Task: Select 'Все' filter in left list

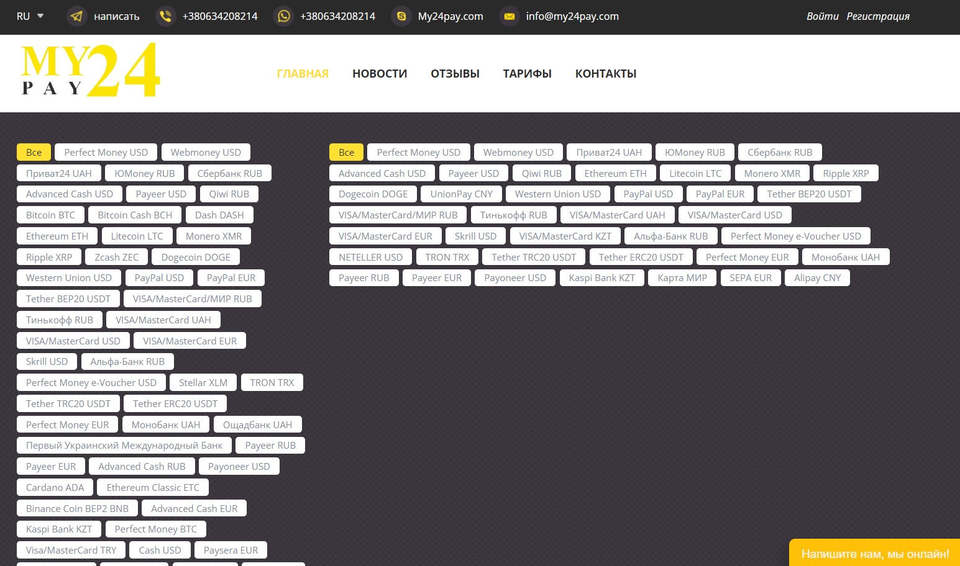Action: [x=34, y=153]
